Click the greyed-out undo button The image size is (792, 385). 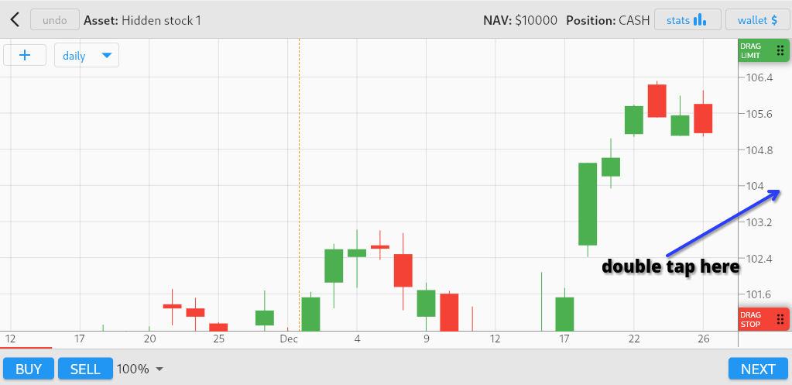pyautogui.click(x=54, y=19)
